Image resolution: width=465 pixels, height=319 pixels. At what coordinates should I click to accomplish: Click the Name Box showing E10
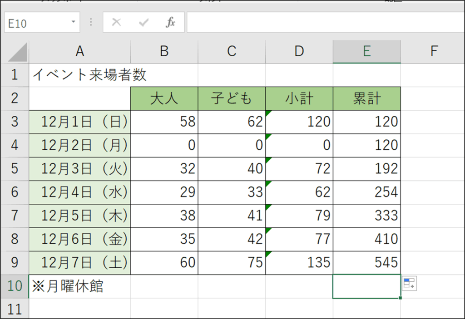click(x=42, y=22)
